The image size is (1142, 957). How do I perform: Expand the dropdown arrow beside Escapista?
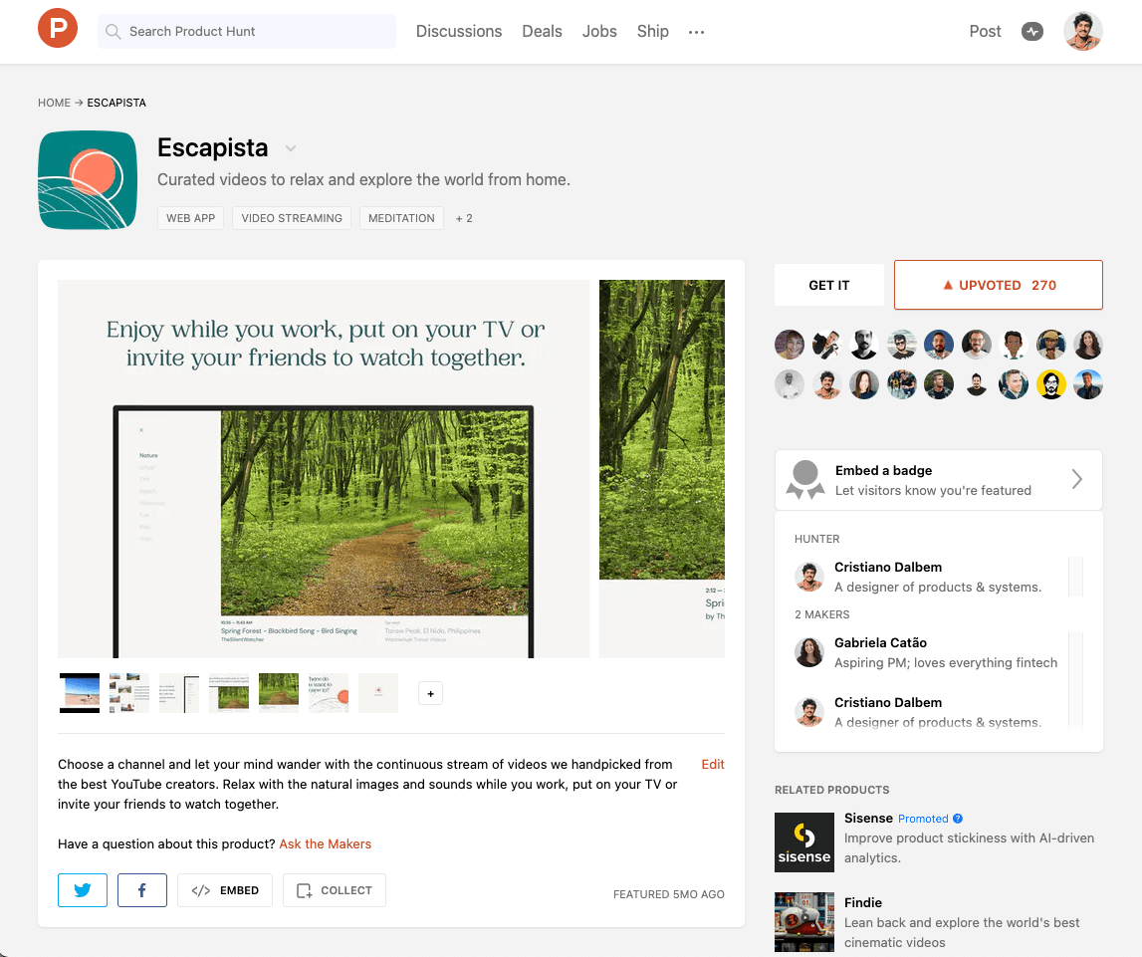291,148
